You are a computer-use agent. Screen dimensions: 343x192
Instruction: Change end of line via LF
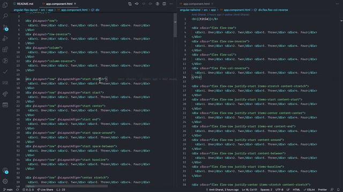288,190
